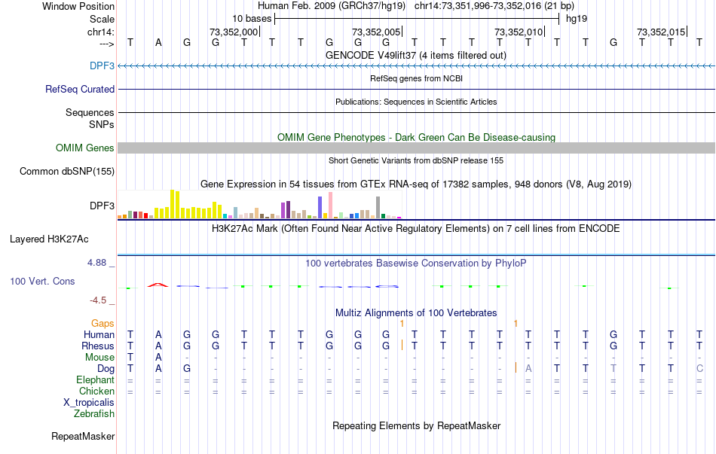Click the Rhesus alignment row label

tap(98, 346)
